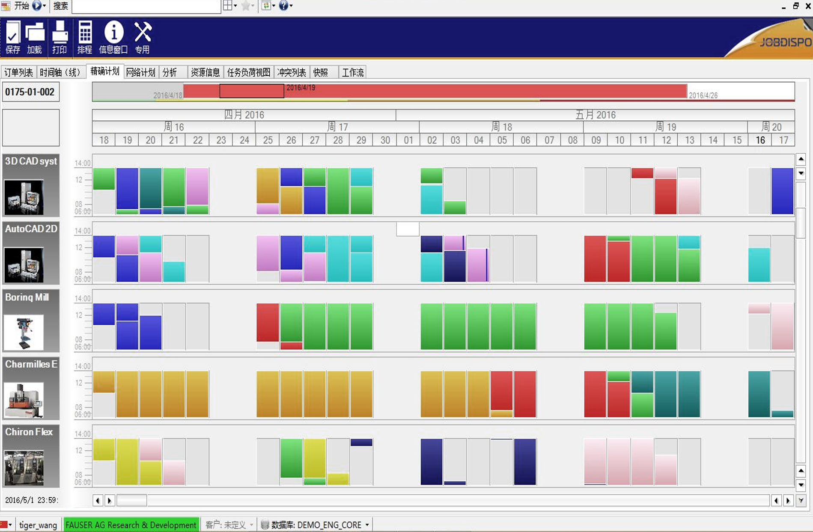Expand the refresh icon dropdown arrow

tap(274, 6)
